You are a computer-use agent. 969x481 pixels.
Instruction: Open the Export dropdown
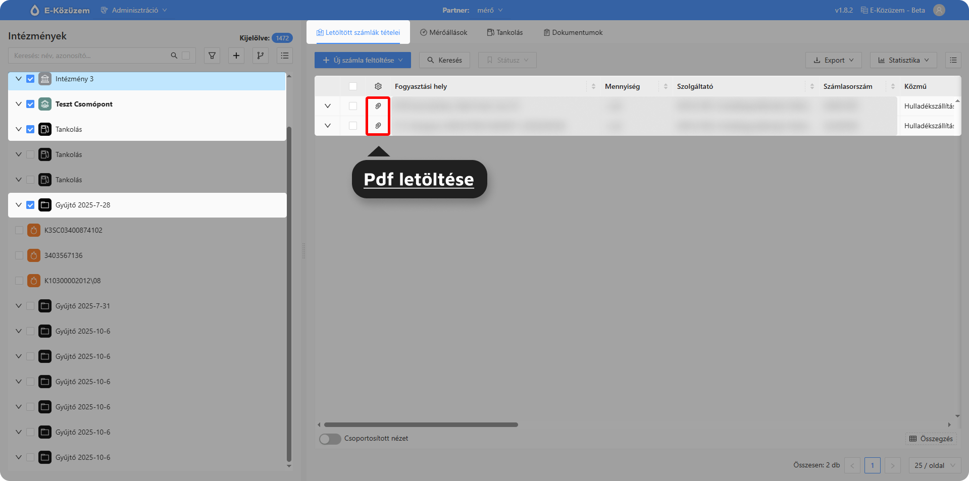point(833,60)
